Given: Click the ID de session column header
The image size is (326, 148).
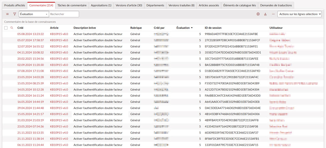Looking at the screenshot, I should click(x=213, y=28).
